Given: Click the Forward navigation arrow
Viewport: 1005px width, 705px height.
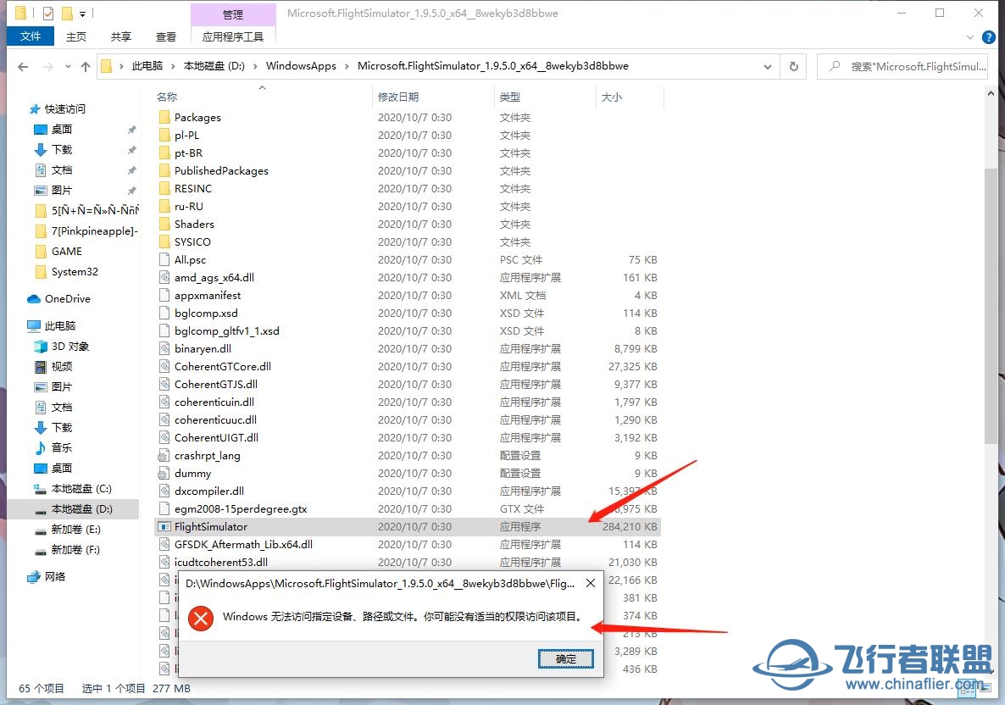Looking at the screenshot, I should point(48,67).
